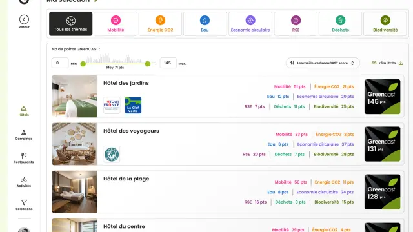Filter by the Déchets theme
This screenshot has height=232, width=413.
point(340,24)
